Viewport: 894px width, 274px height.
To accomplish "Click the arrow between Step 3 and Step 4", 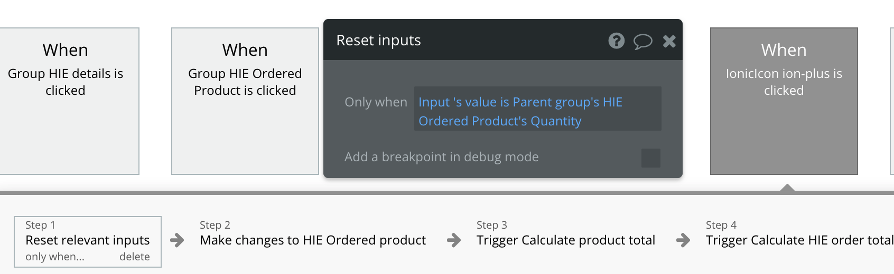I will (683, 240).
